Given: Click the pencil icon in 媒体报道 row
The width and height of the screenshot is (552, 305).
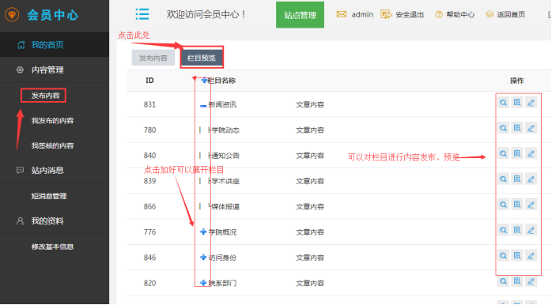Looking at the screenshot, I should point(531,205).
